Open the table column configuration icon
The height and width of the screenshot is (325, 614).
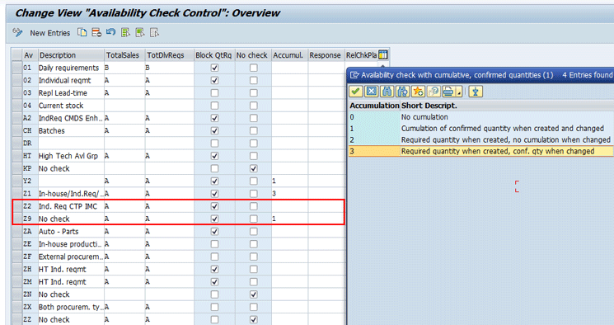[x=383, y=55]
